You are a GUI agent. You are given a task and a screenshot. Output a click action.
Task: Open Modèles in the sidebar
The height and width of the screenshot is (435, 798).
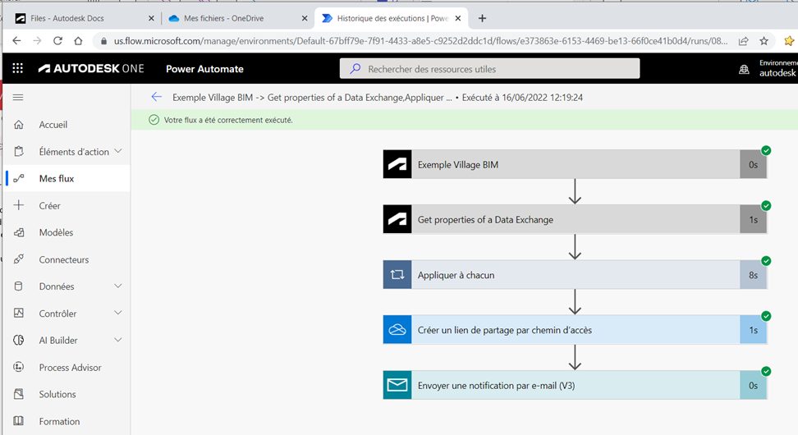66,232
